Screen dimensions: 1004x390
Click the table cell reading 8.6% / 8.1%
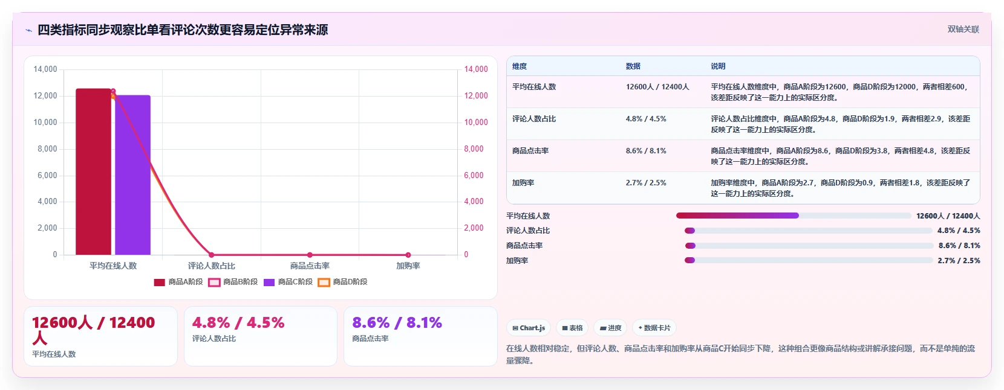pyautogui.click(x=646, y=151)
